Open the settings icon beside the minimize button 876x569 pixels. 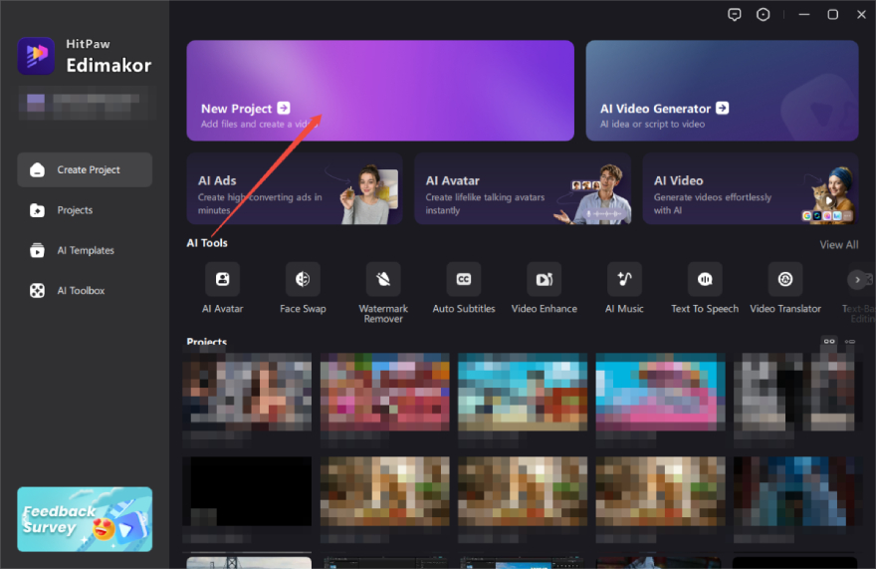pyautogui.click(x=763, y=15)
